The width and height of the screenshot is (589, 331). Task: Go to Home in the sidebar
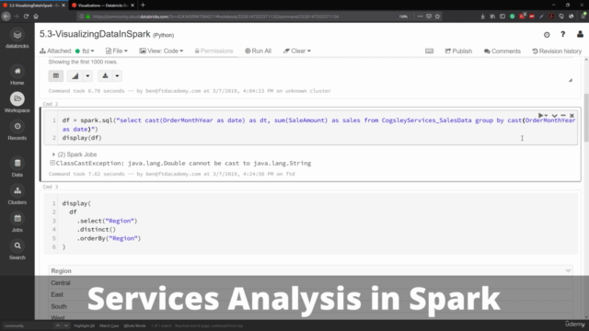coord(17,75)
